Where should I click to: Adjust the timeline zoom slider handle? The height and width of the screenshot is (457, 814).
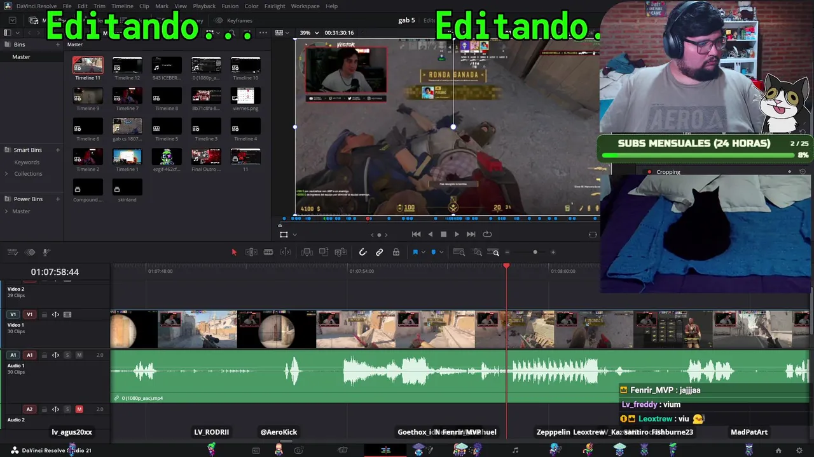(x=535, y=252)
